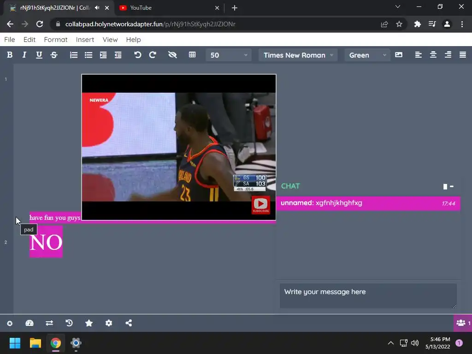Click the Subscribe button in the video
472x354 pixels.
261,205
